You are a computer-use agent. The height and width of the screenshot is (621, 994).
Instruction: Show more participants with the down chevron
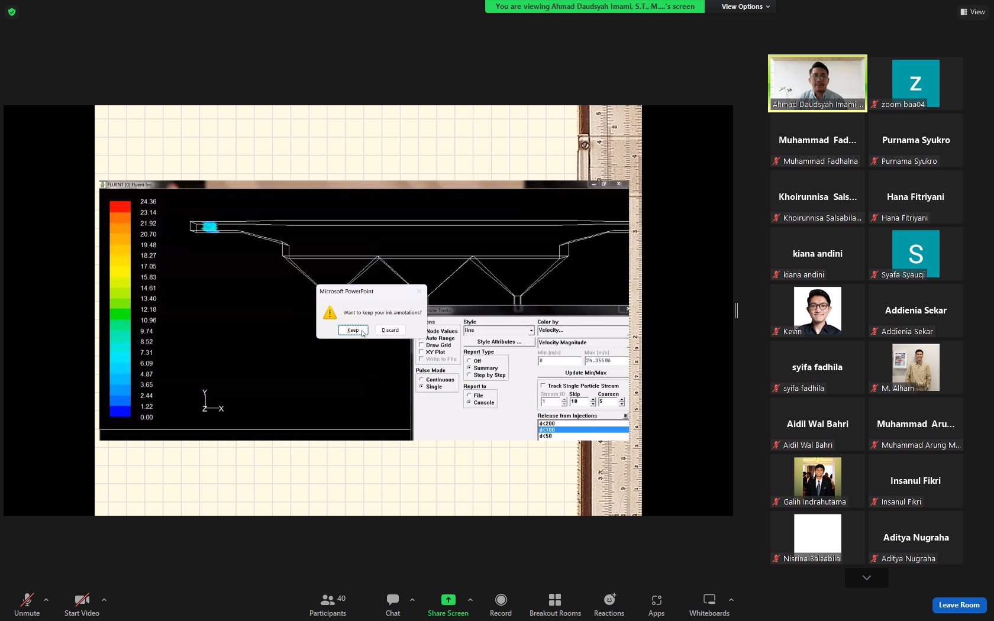click(x=867, y=578)
